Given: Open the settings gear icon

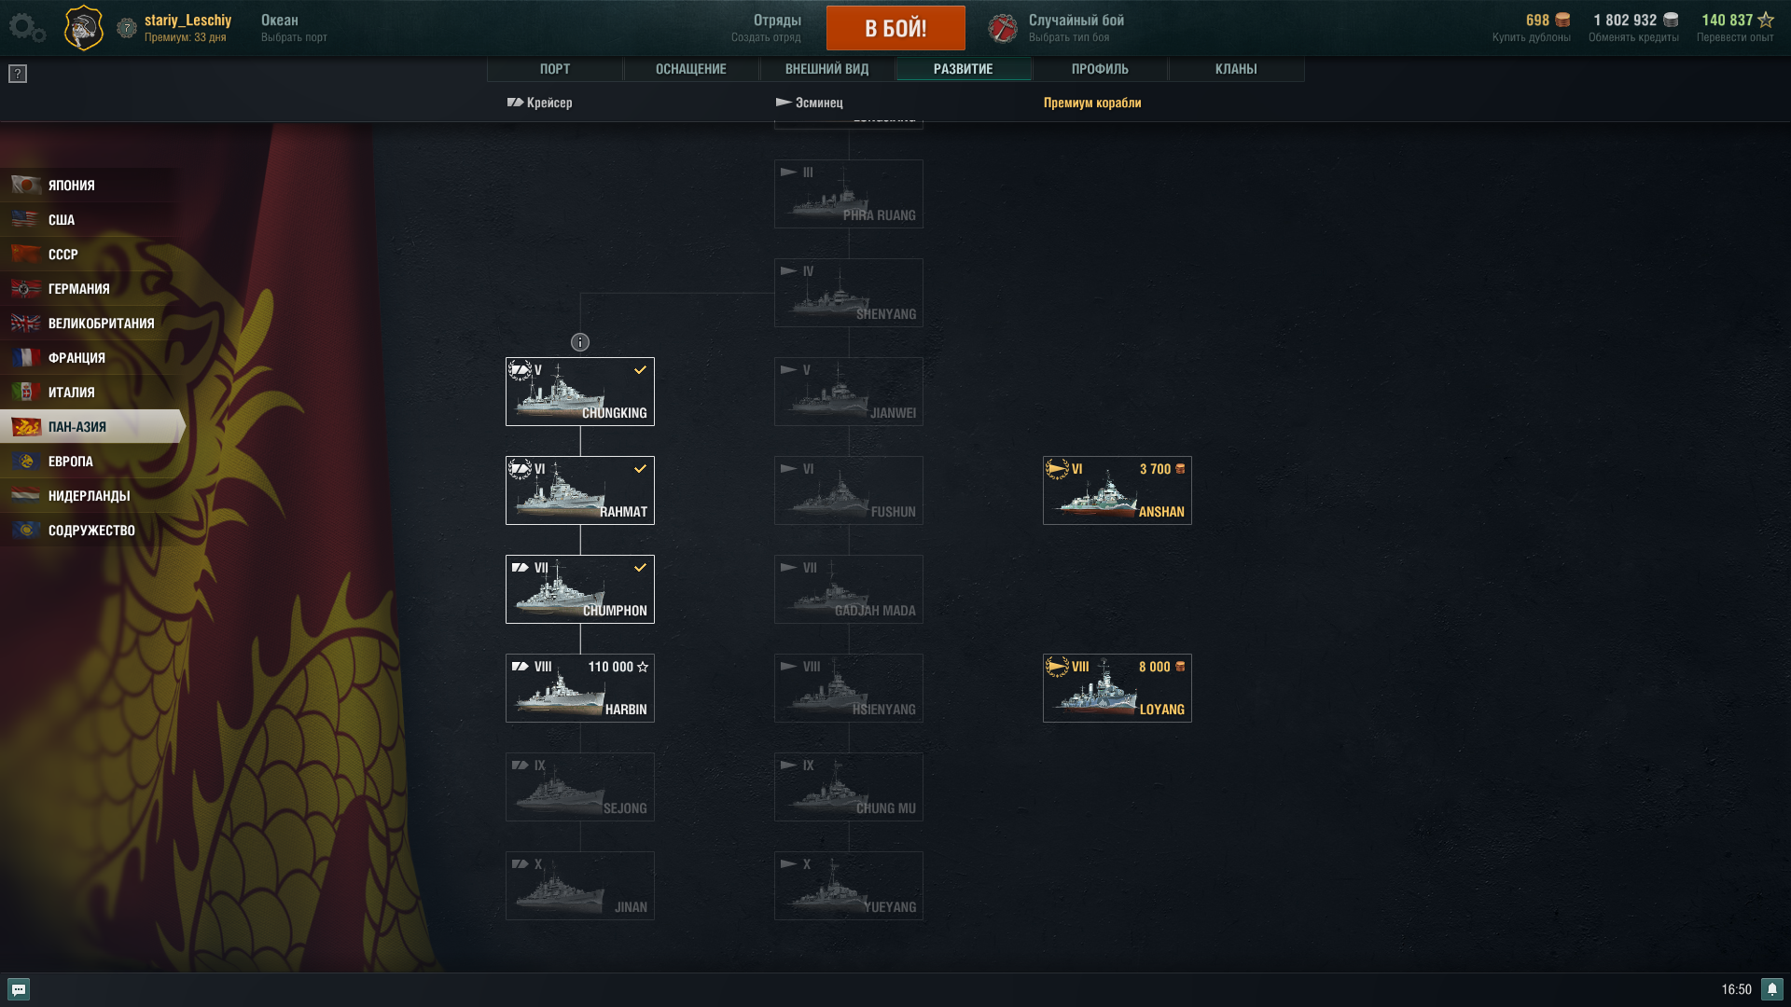Looking at the screenshot, I should click(26, 28).
